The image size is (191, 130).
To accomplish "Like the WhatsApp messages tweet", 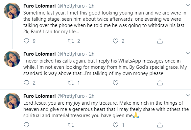I will [x=115, y=83].
